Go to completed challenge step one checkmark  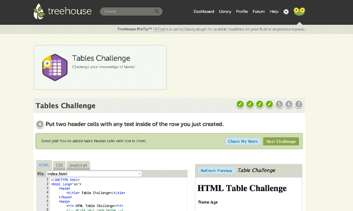(240, 104)
